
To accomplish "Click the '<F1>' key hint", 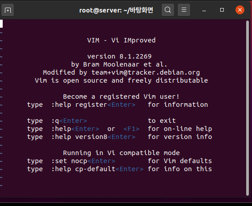I will point(132,129).
